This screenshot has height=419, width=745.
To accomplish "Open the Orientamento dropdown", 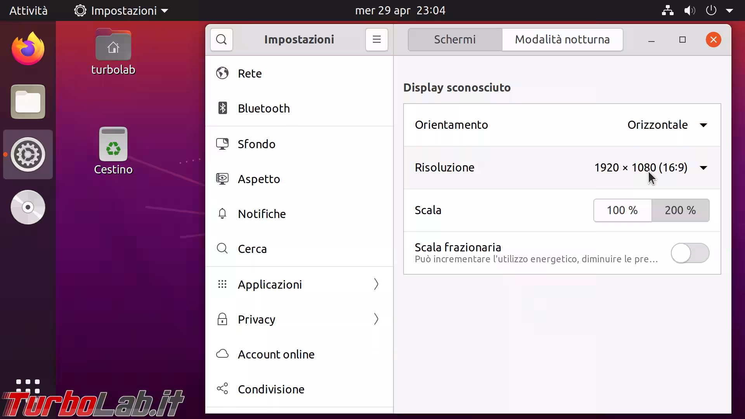I will (667, 125).
